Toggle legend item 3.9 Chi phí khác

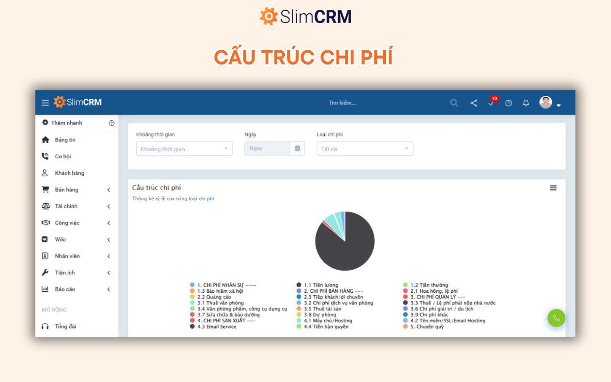click(425, 315)
